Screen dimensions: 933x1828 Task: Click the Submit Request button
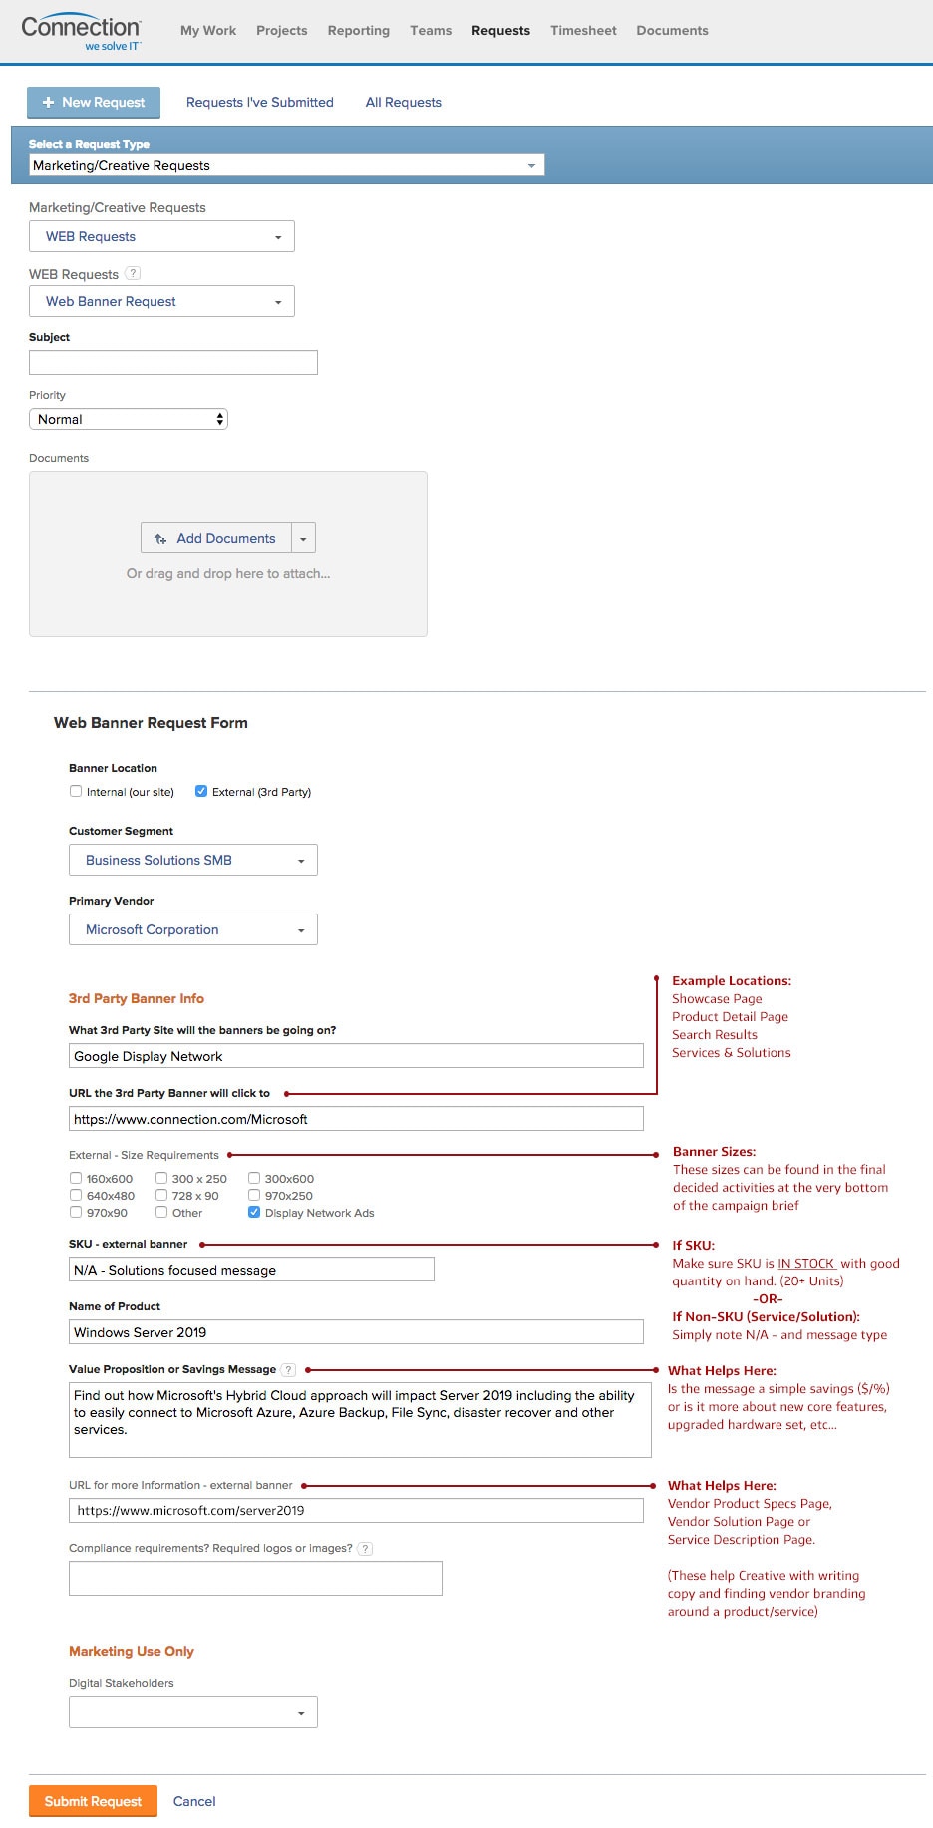93,1801
